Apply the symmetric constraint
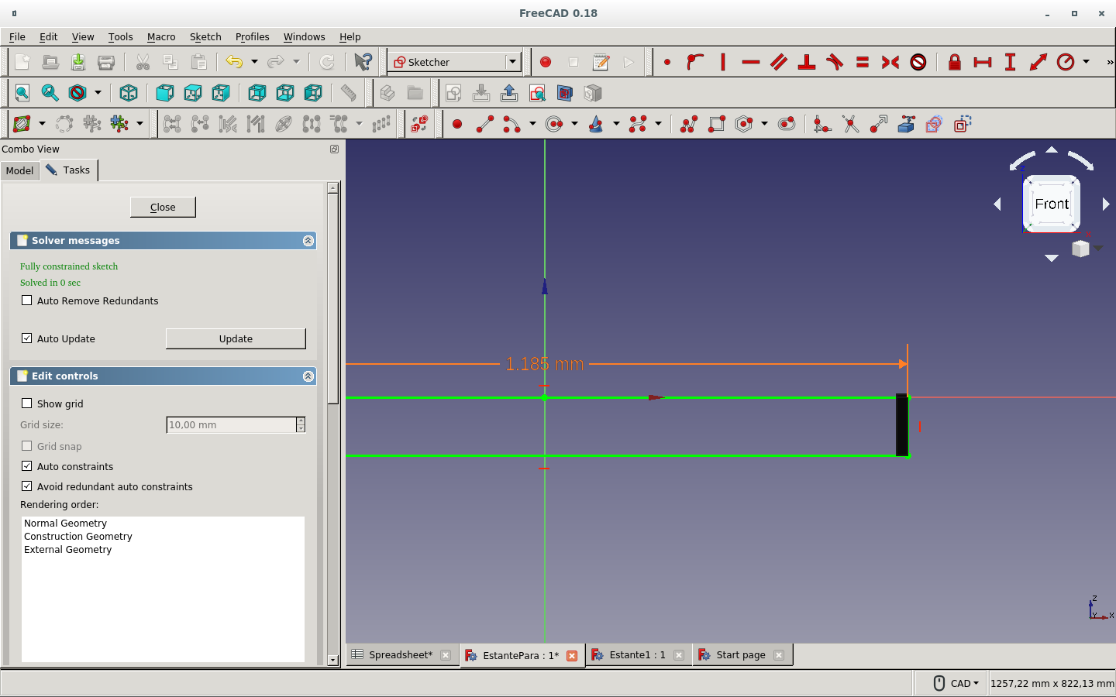 pyautogui.click(x=890, y=62)
